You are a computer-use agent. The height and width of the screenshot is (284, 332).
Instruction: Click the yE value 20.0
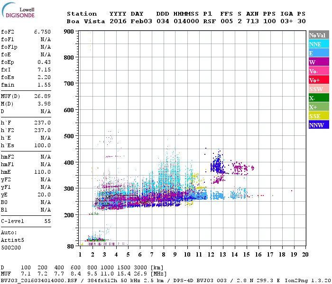pos(44,195)
